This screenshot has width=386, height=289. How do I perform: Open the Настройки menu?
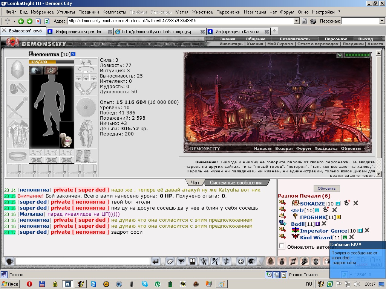(x=323, y=12)
